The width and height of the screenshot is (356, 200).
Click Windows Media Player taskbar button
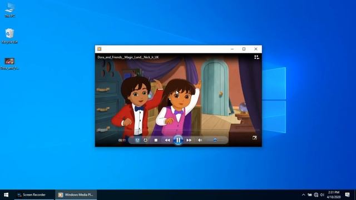pos(76,195)
